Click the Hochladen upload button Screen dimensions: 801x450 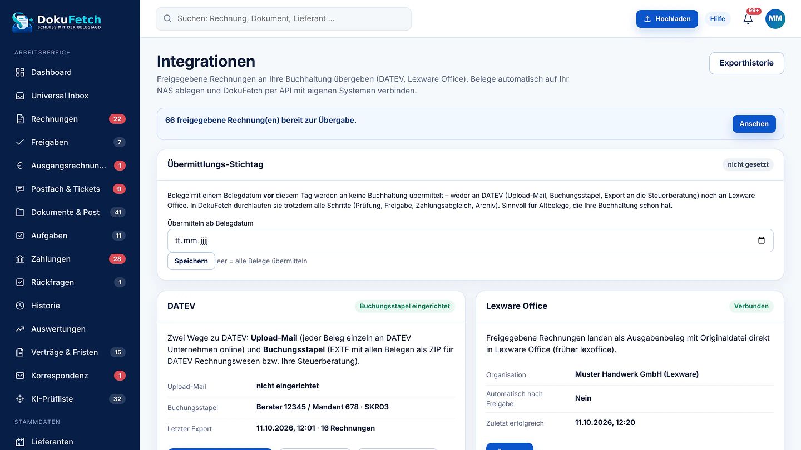pos(667,19)
